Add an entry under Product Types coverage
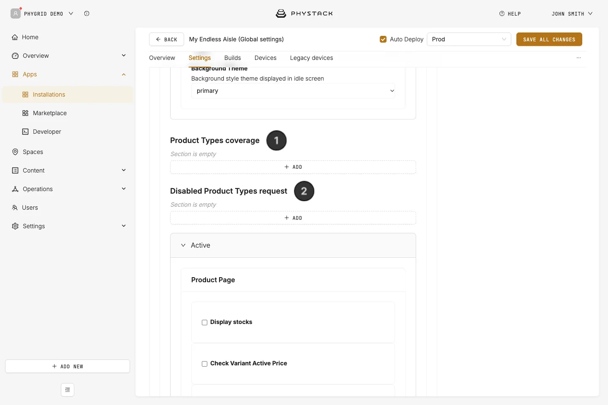The image size is (608, 405). (x=293, y=167)
